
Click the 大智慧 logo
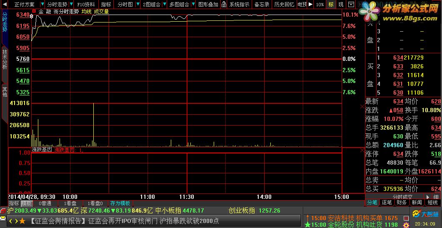pos(426,214)
